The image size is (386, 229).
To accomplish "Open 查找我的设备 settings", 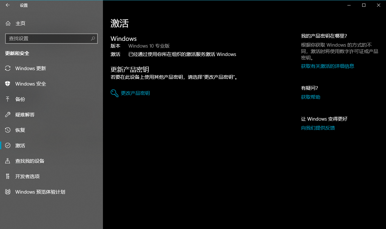I will (x=51, y=161).
